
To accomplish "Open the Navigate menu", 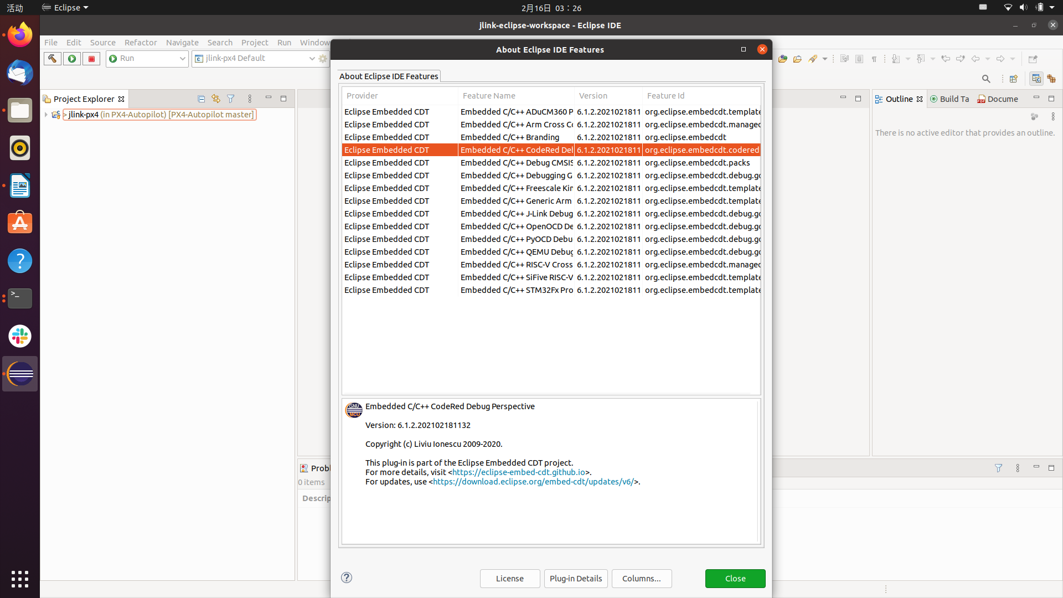I will click(182, 43).
